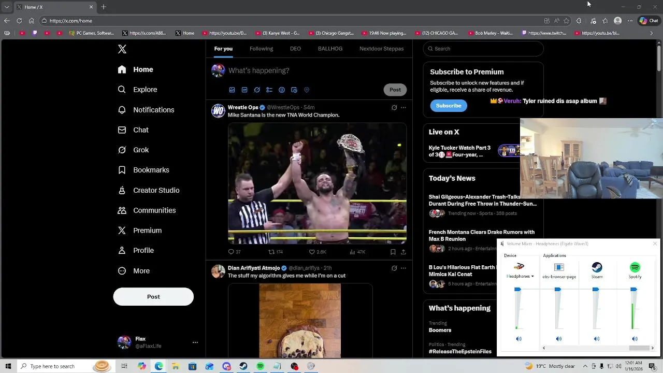Schedule the post with calendar icon

pos(294,90)
